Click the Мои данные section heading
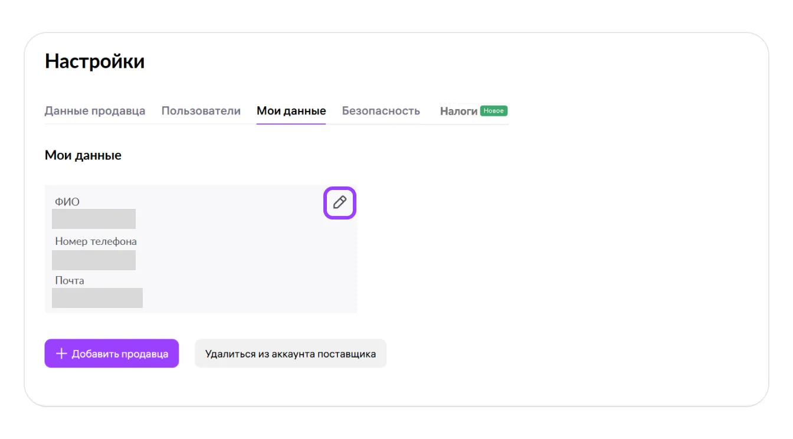Image resolution: width=793 pixels, height=439 pixels. [83, 156]
